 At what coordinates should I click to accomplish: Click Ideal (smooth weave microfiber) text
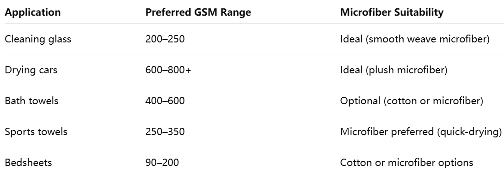415,39
